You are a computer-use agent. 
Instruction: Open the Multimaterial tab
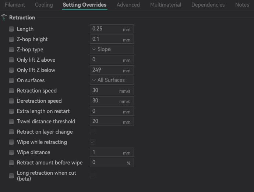click(x=166, y=5)
